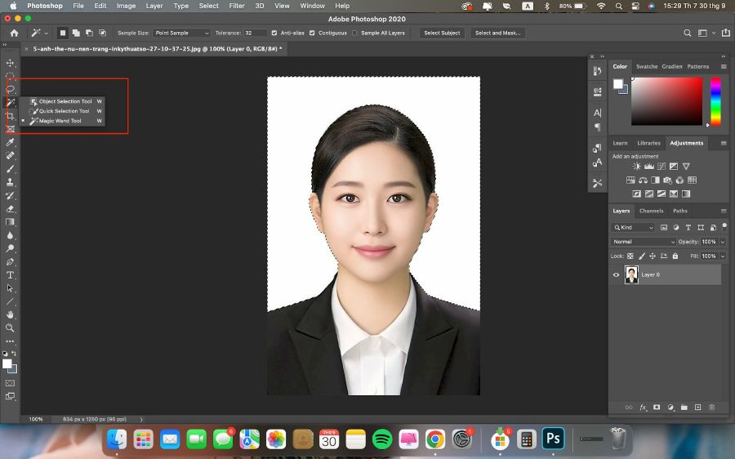
Task: Click the Subtract from selection button
Action: pyautogui.click(x=89, y=33)
